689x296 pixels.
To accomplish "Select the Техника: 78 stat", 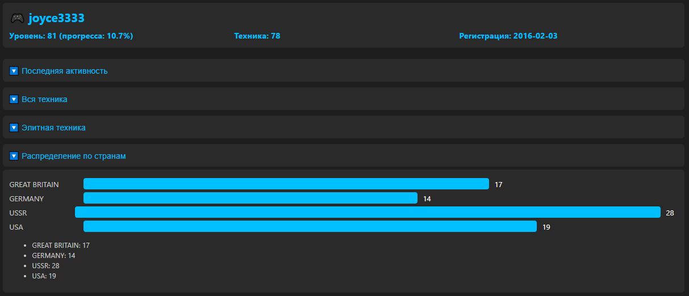I will coord(257,36).
